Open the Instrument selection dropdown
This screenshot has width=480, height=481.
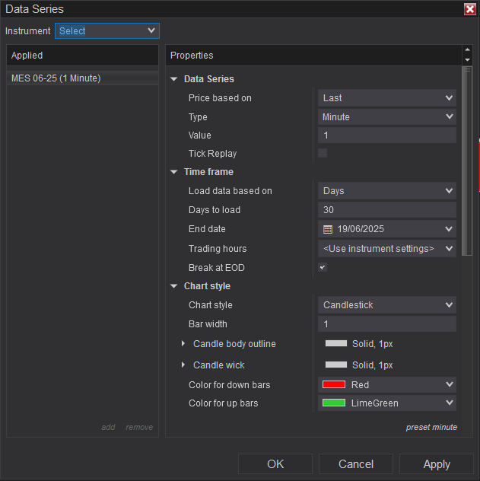click(107, 30)
